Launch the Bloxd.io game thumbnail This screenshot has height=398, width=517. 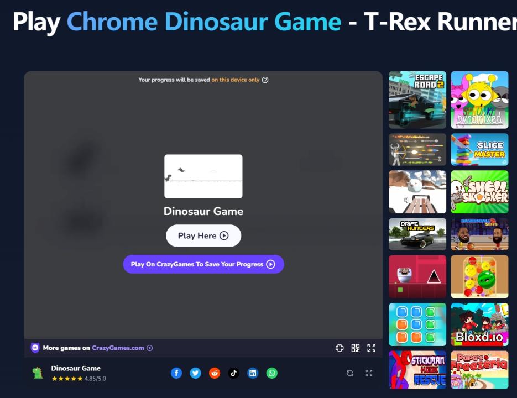click(x=479, y=324)
